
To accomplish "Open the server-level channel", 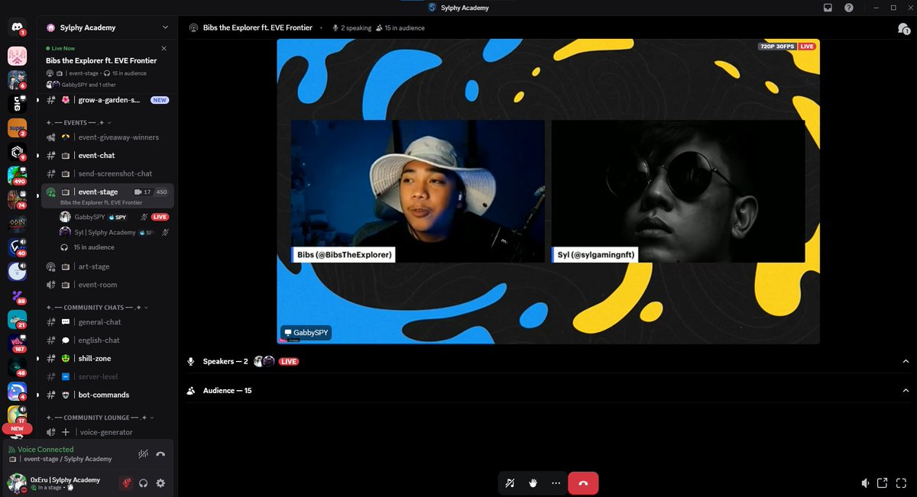I will (108, 377).
